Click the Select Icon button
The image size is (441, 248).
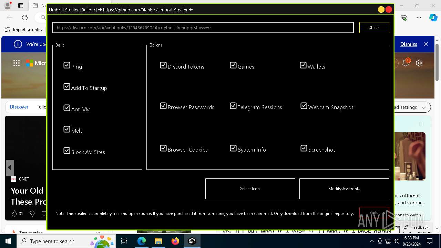pyautogui.click(x=250, y=189)
